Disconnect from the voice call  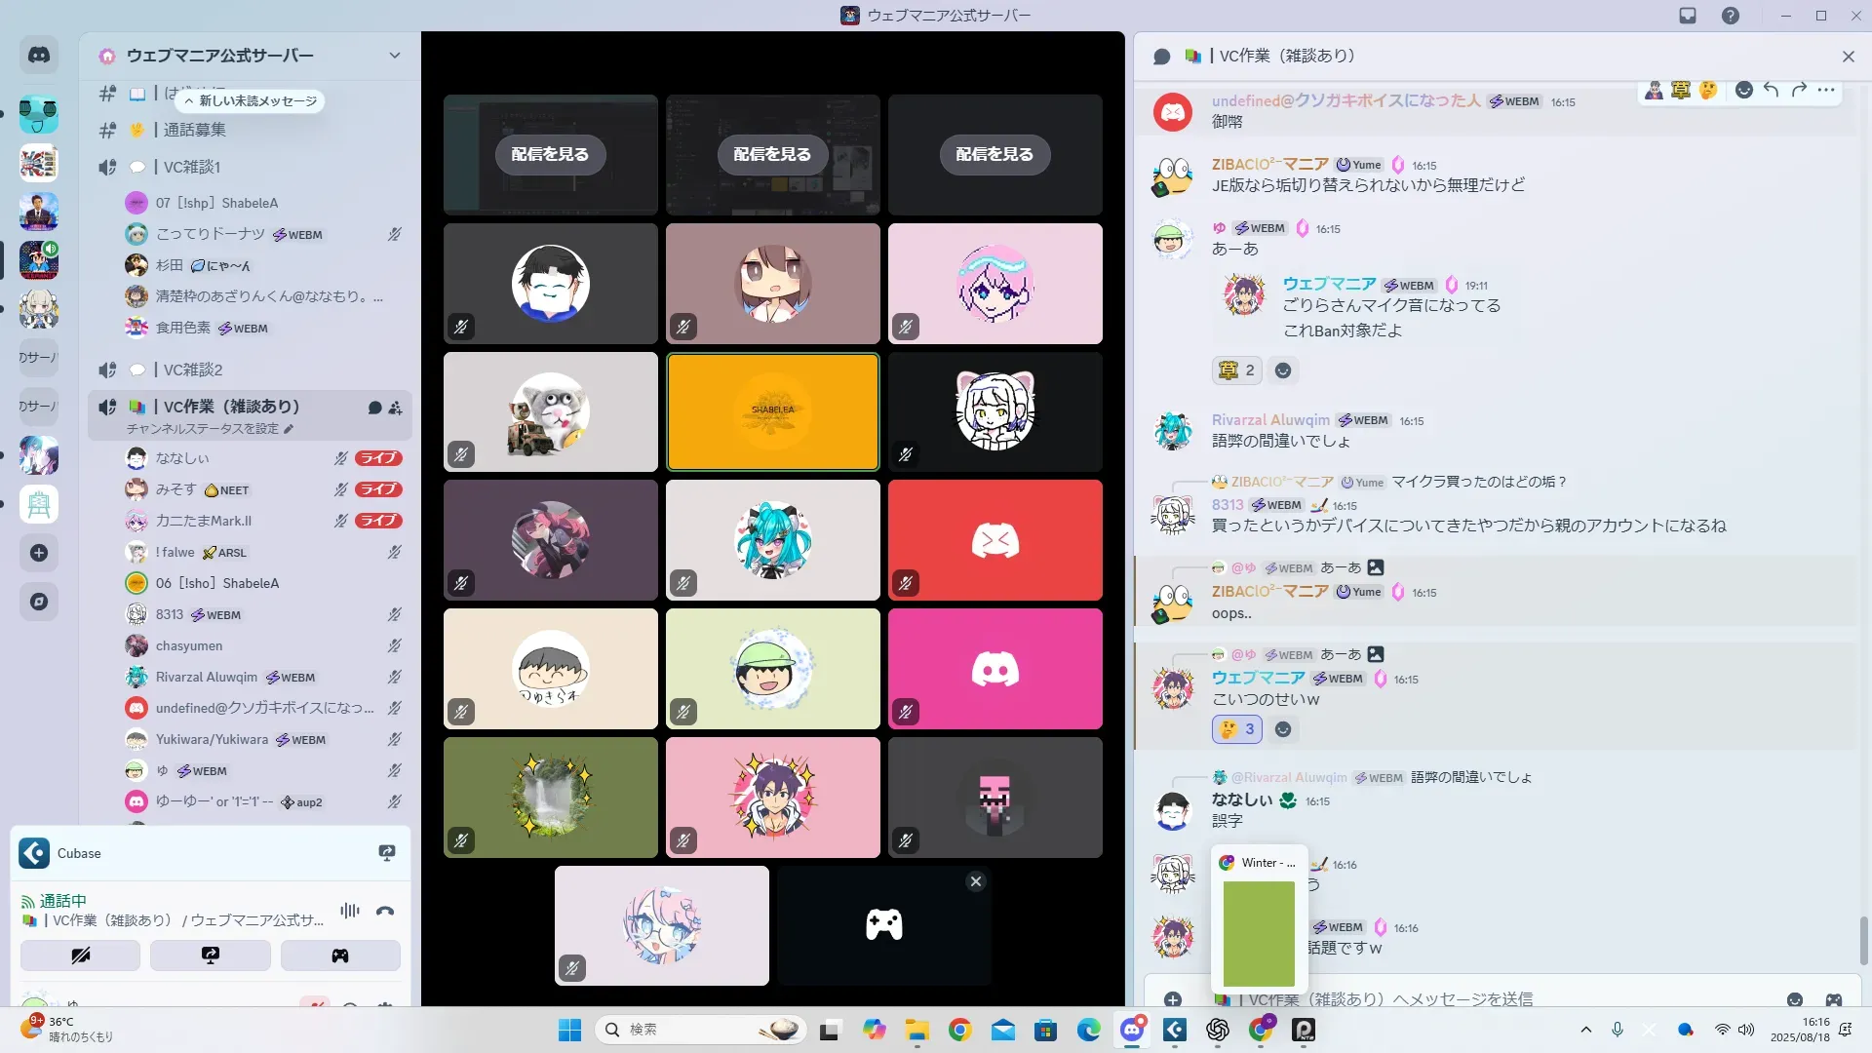(385, 911)
